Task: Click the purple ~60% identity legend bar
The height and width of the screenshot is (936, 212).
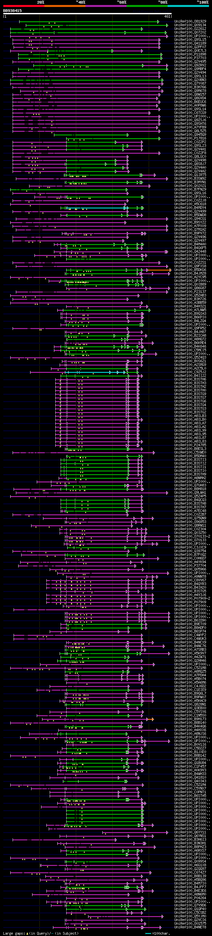Action: pyautogui.click(x=106, y=6)
